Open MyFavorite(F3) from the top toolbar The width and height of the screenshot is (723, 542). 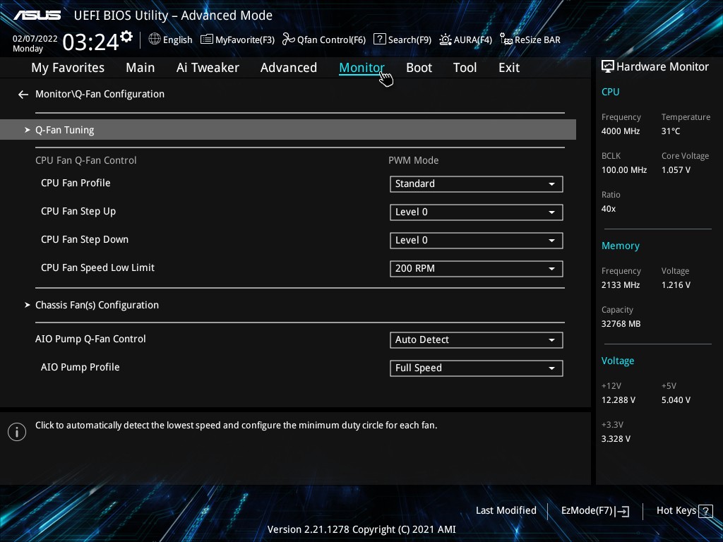click(207, 40)
